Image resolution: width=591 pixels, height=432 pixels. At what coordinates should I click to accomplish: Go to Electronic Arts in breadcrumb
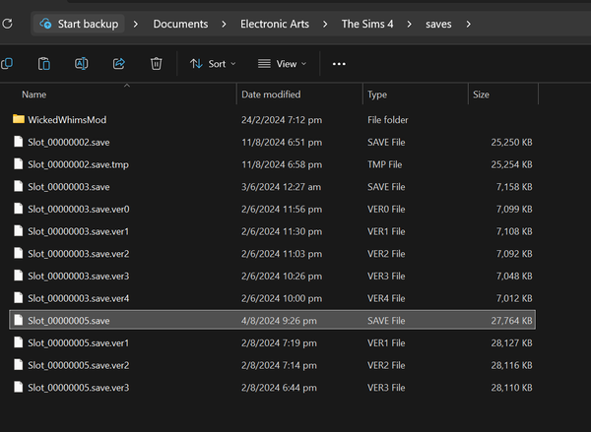[x=275, y=24]
